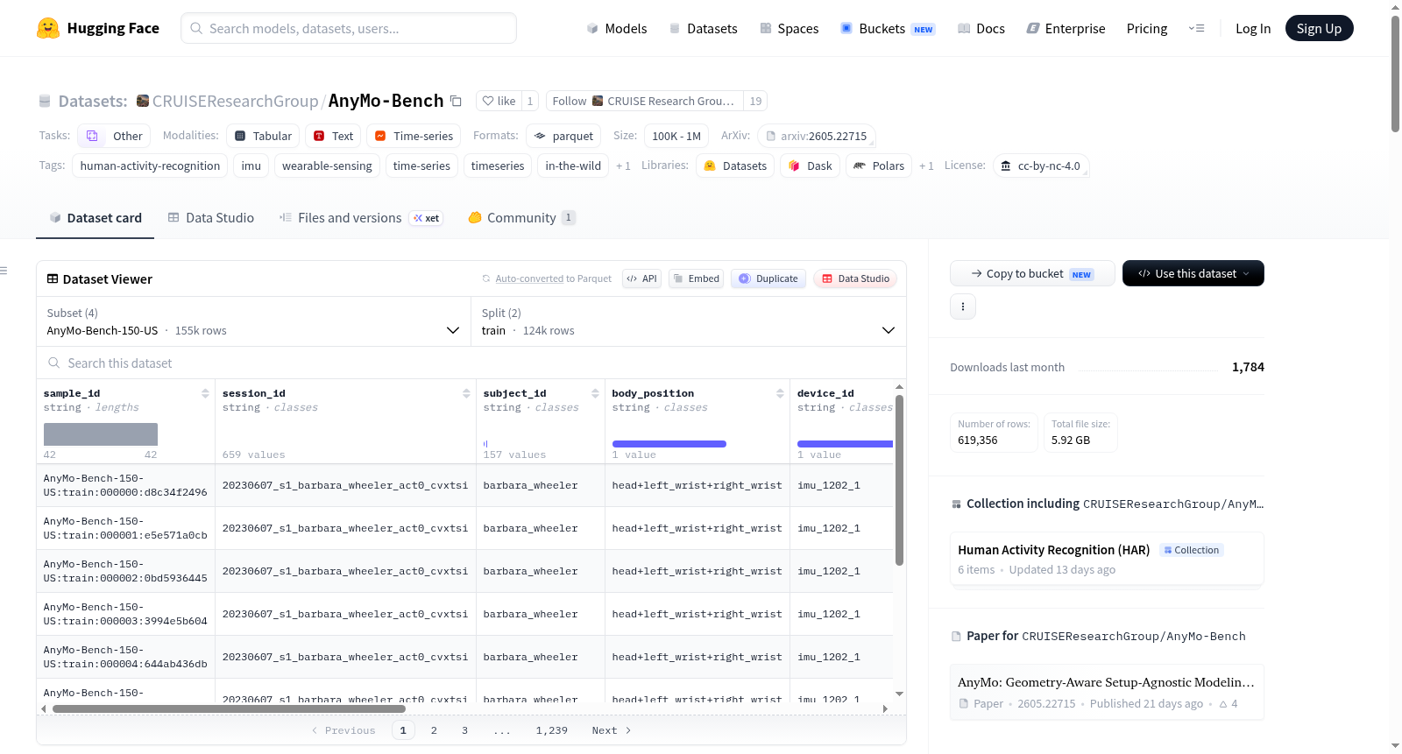The width and height of the screenshot is (1402, 754).
Task: Go to the Next page of rows
Action: click(612, 730)
